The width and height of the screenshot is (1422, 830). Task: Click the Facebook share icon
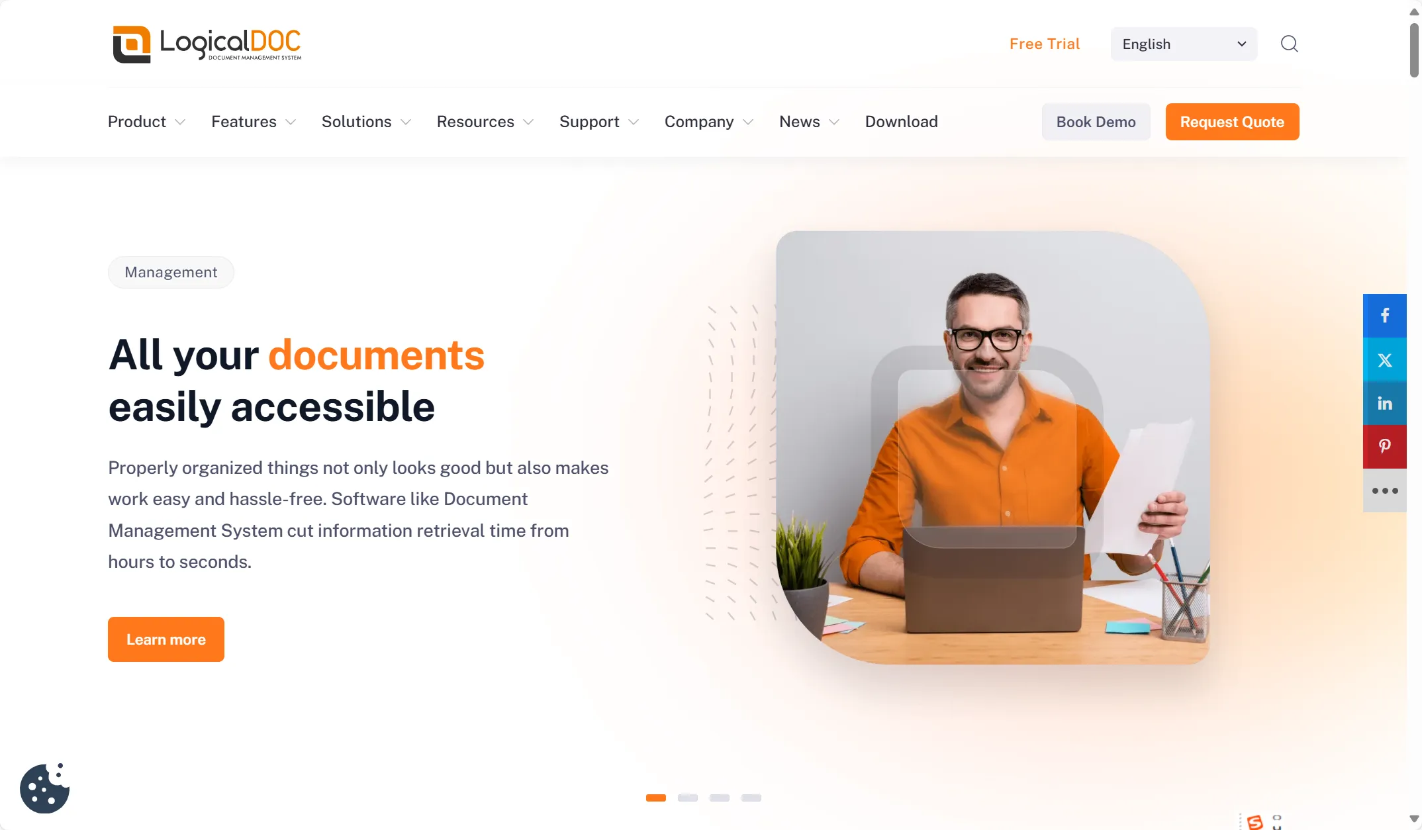[1384, 315]
